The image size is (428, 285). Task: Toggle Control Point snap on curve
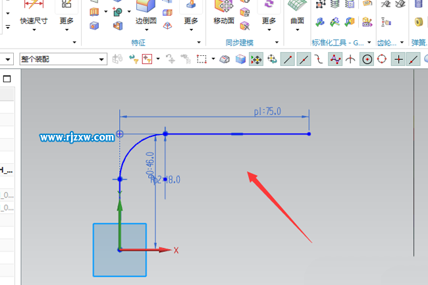pyautogui.click(x=319, y=59)
